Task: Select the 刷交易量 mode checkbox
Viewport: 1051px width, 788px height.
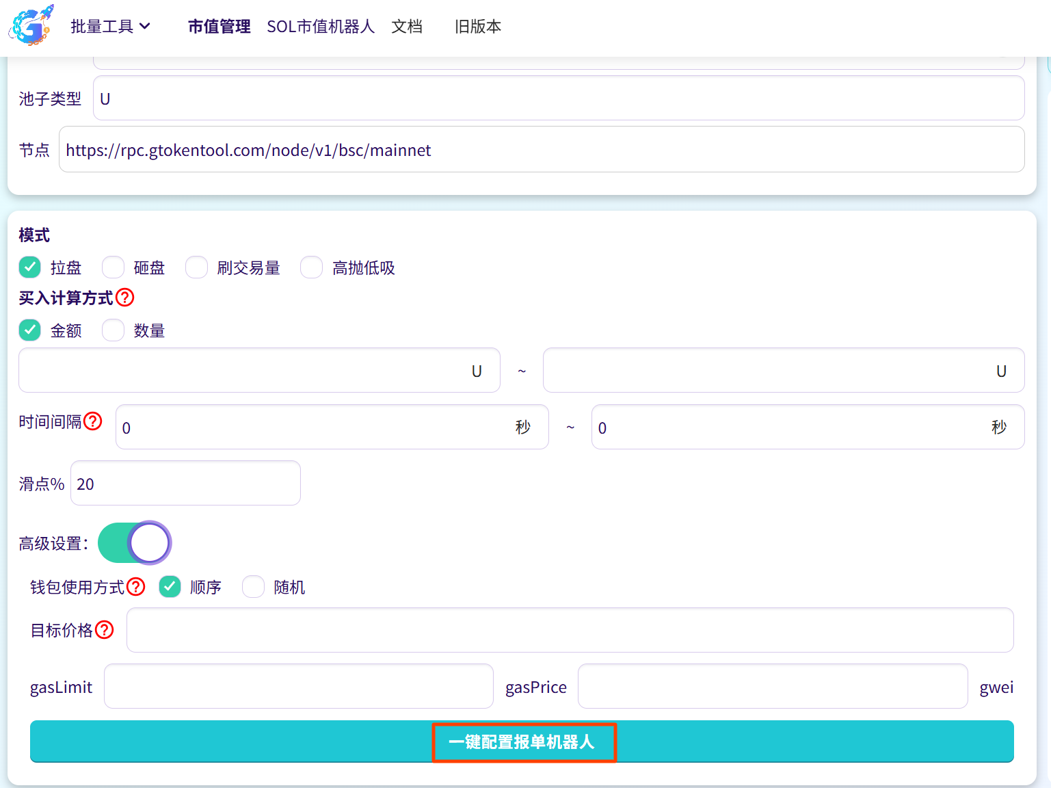Action: [197, 267]
